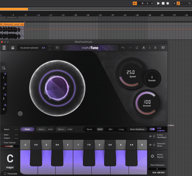Click the Capture MIDI bracket icon
This screenshot has height=176, width=192.
click(186, 3)
